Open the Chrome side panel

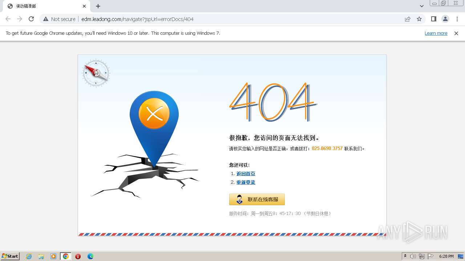433,19
